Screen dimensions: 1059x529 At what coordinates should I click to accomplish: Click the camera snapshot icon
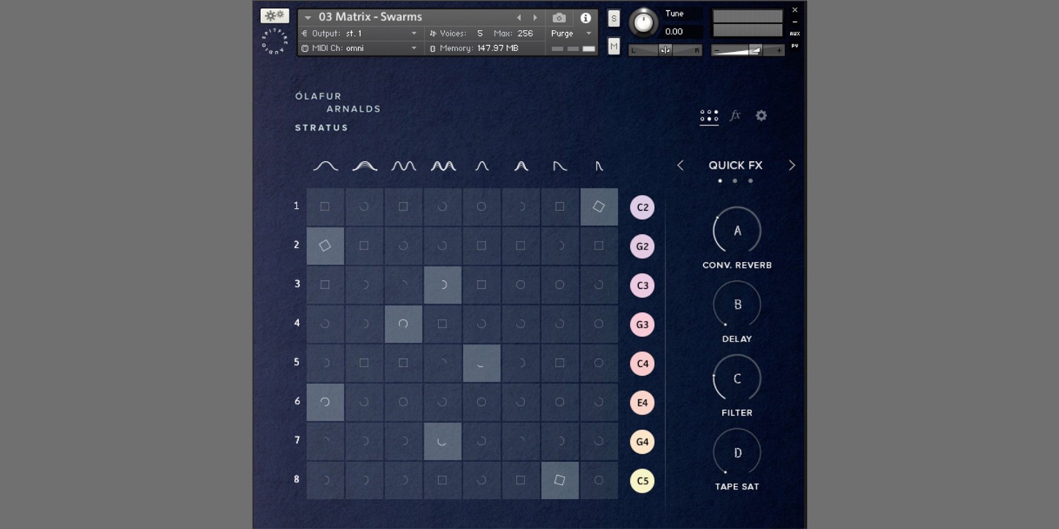[x=559, y=18]
